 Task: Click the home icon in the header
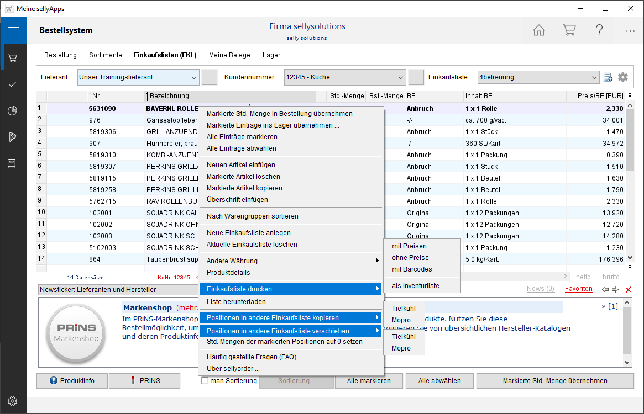coord(538,30)
